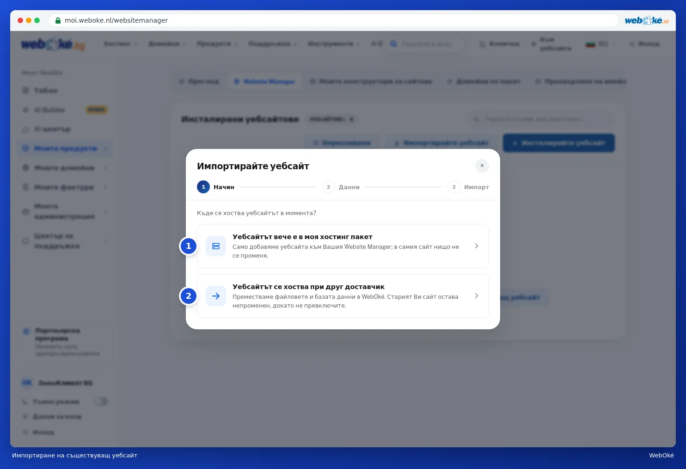The image size is (686, 469).
Task: Open the Количка shopping cart
Action: (x=499, y=44)
